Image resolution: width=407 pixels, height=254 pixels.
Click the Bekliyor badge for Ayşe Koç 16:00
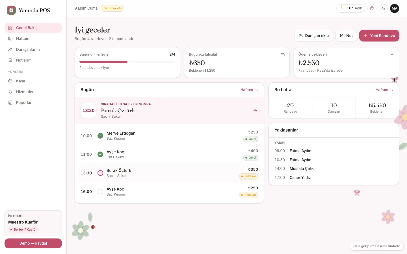[249, 195]
